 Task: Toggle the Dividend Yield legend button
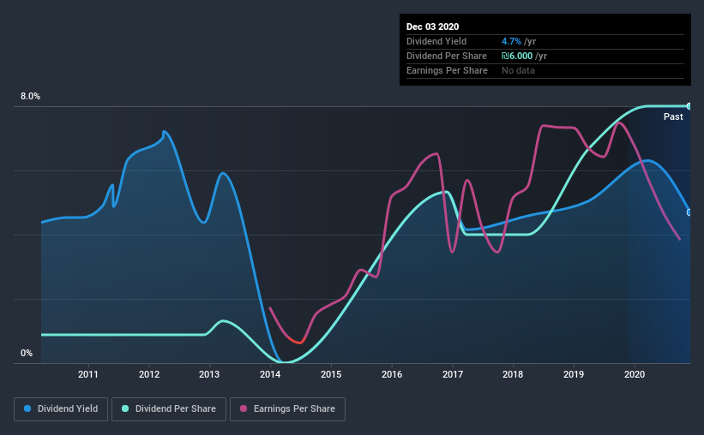(61, 409)
